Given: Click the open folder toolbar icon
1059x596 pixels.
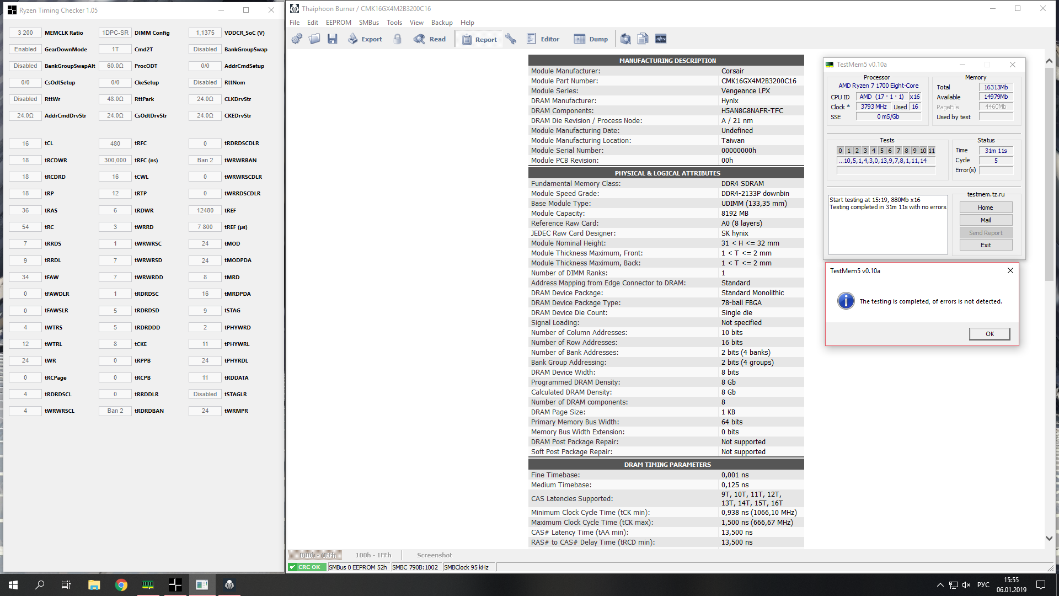Looking at the screenshot, I should 314,39.
